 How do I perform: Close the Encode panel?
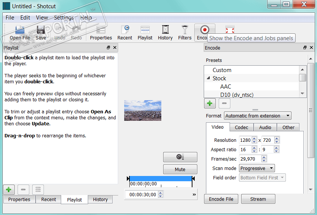click(x=311, y=48)
